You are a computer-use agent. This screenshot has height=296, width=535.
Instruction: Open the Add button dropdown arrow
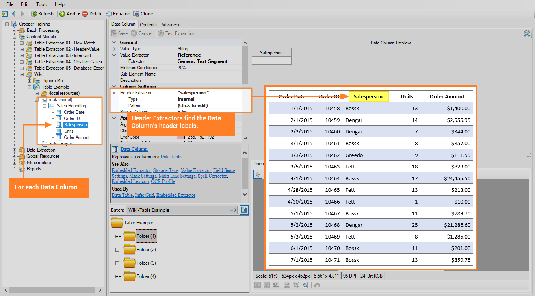pyautogui.click(x=78, y=14)
